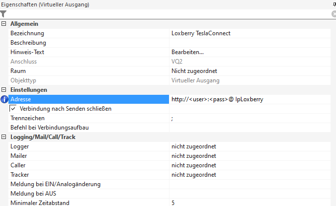The width and height of the screenshot is (336, 206).
Task: Click the blue info icon beside Adresse
Action: coord(4,99)
